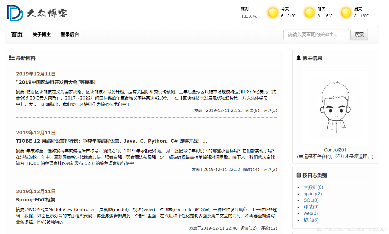This screenshot has height=234, width=389.
Task: Open the 首页 navigation item
Action: click(x=17, y=34)
